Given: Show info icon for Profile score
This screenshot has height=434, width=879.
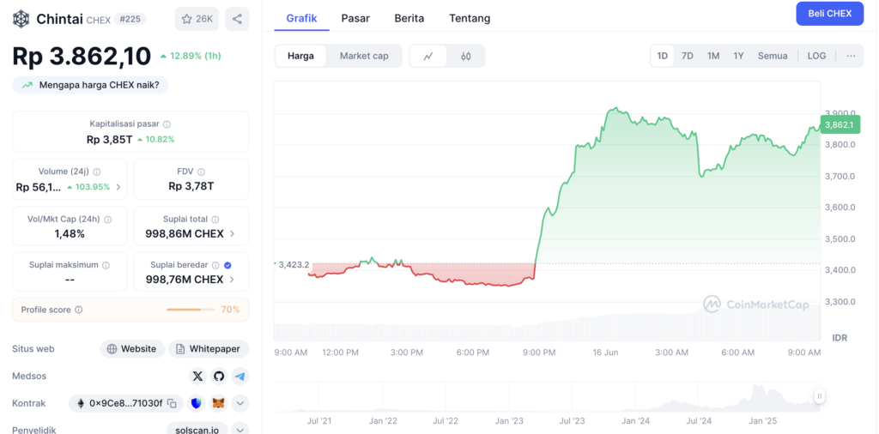Looking at the screenshot, I should coord(79,310).
